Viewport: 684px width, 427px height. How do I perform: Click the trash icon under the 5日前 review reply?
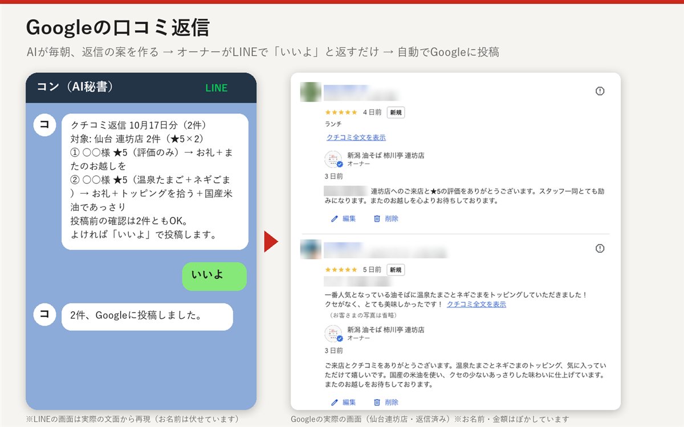click(377, 402)
